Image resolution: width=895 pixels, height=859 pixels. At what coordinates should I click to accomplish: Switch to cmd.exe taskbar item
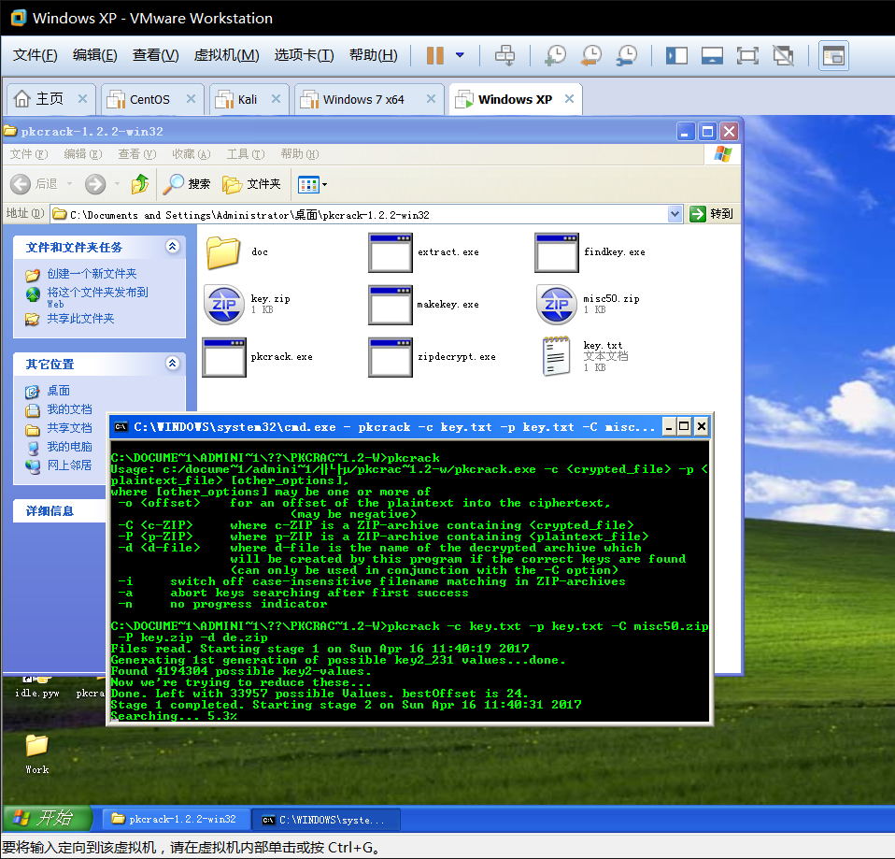point(326,819)
